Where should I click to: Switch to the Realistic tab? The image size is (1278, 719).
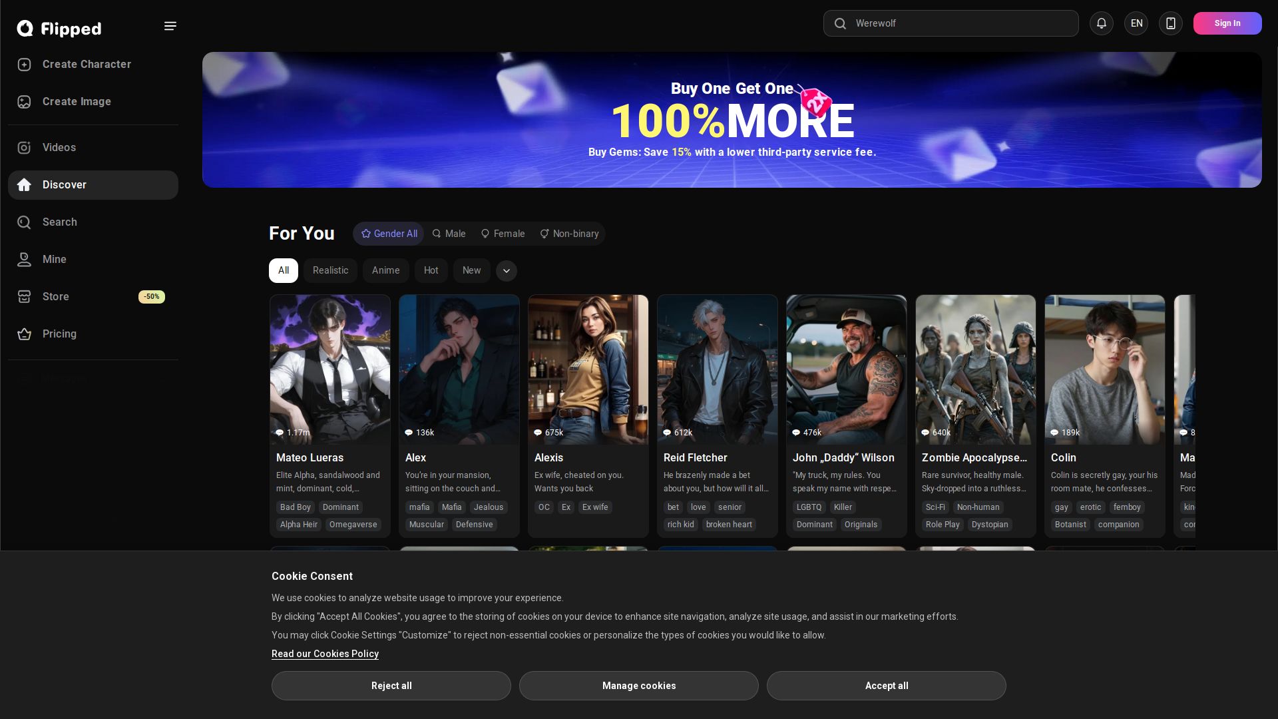(331, 271)
